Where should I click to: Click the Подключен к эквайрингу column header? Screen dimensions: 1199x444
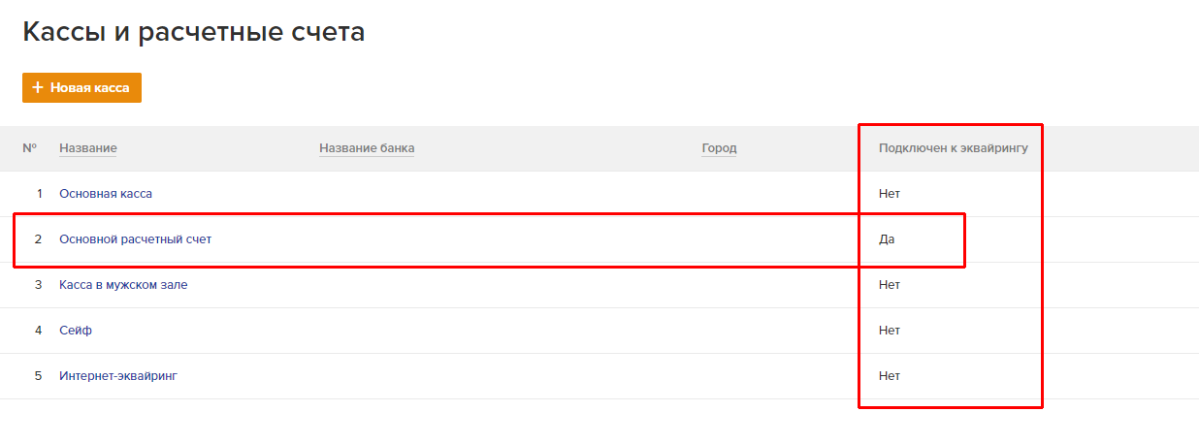pos(954,148)
